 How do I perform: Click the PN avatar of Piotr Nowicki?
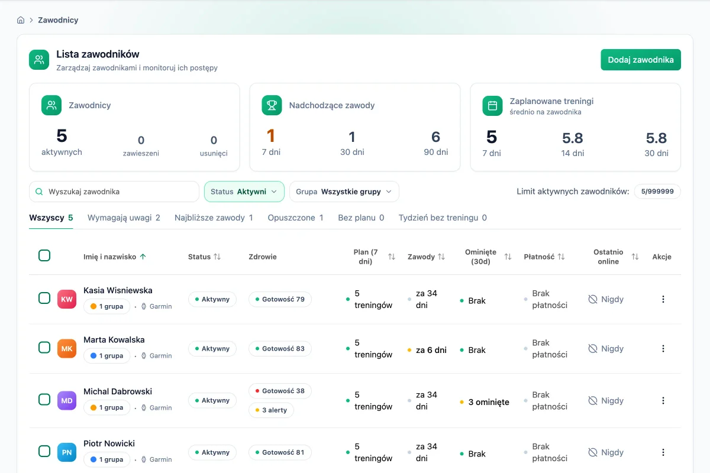(x=67, y=452)
